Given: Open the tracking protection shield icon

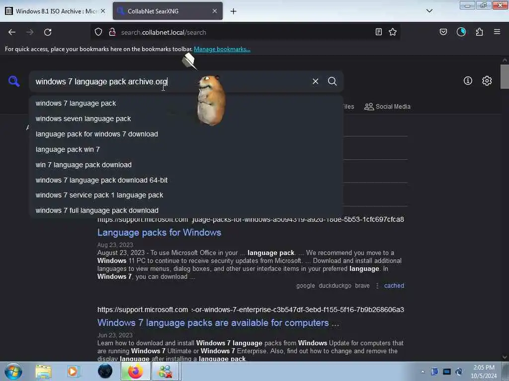Looking at the screenshot, I should pos(98,32).
